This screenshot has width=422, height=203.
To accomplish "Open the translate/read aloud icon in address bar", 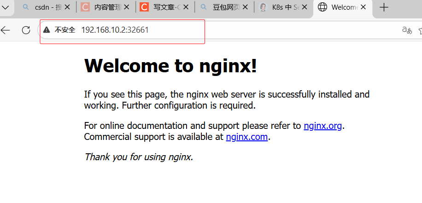I will 407,30.
